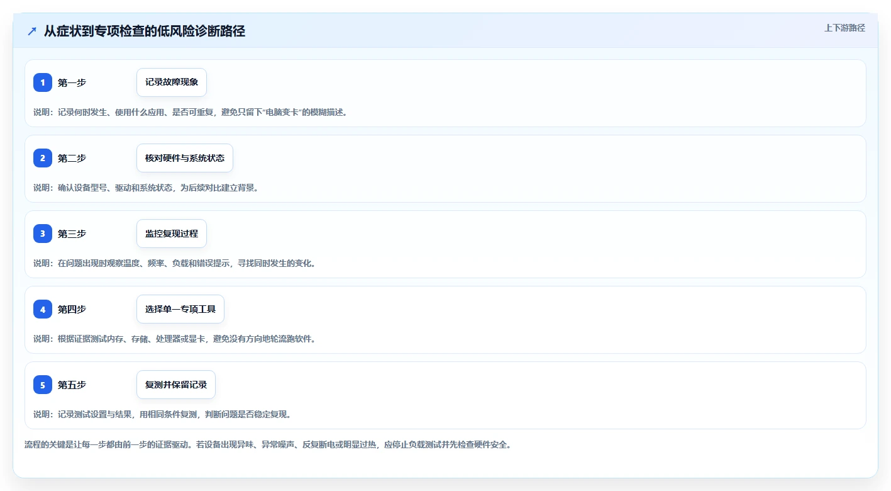Click the arrow icon beside the diagnosis path title
The width and height of the screenshot is (891, 491).
(32, 31)
